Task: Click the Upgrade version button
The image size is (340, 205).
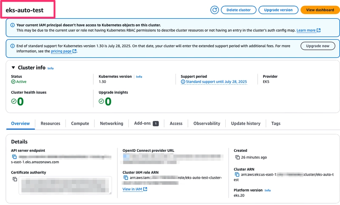Action: (278, 10)
